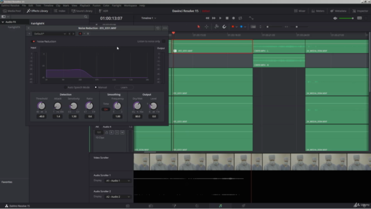Open the Inspector panel
This screenshot has width=371, height=209.
click(x=360, y=11)
